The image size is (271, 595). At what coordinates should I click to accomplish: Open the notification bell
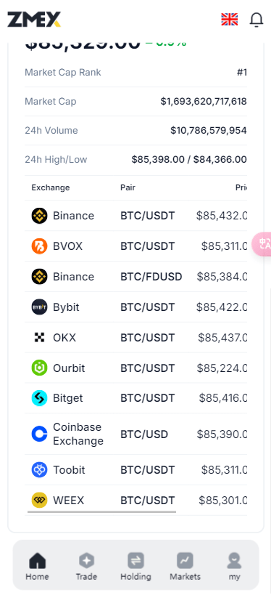(x=257, y=20)
